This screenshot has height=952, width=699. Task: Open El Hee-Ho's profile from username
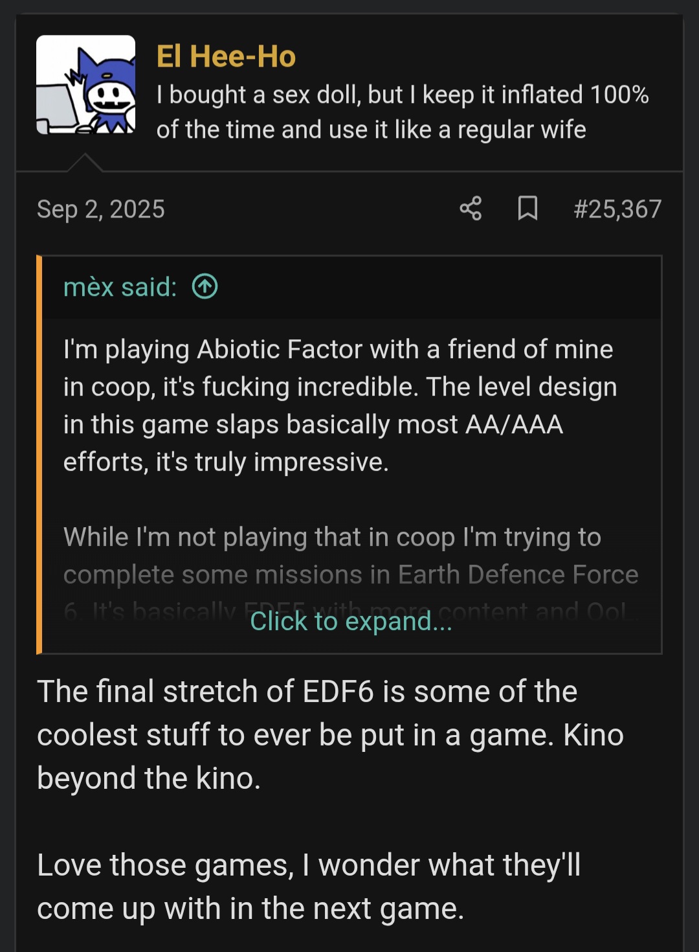[226, 56]
